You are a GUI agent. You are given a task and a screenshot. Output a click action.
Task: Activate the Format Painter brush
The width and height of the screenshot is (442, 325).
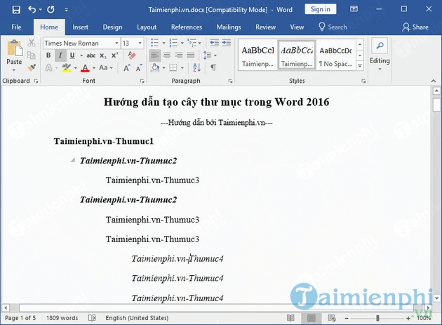32,67
